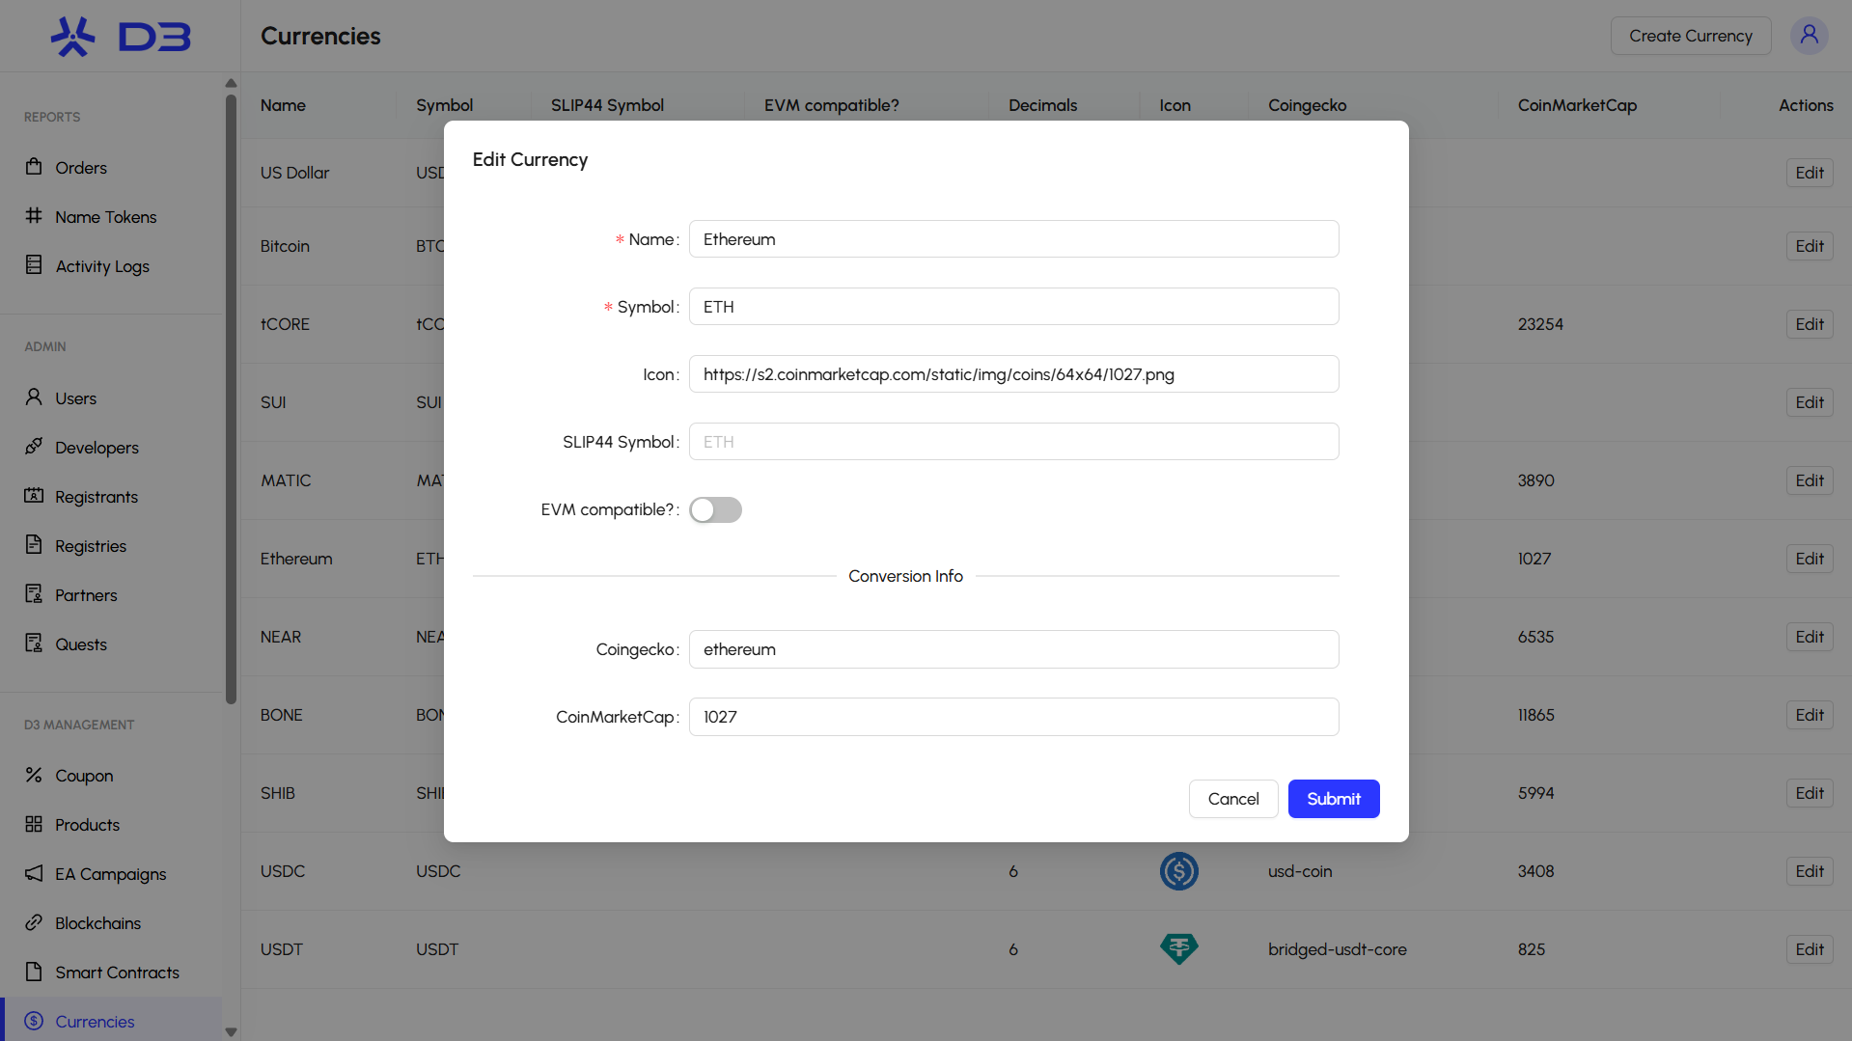Edit the US Dollar row
The width and height of the screenshot is (1852, 1041).
[1810, 173]
